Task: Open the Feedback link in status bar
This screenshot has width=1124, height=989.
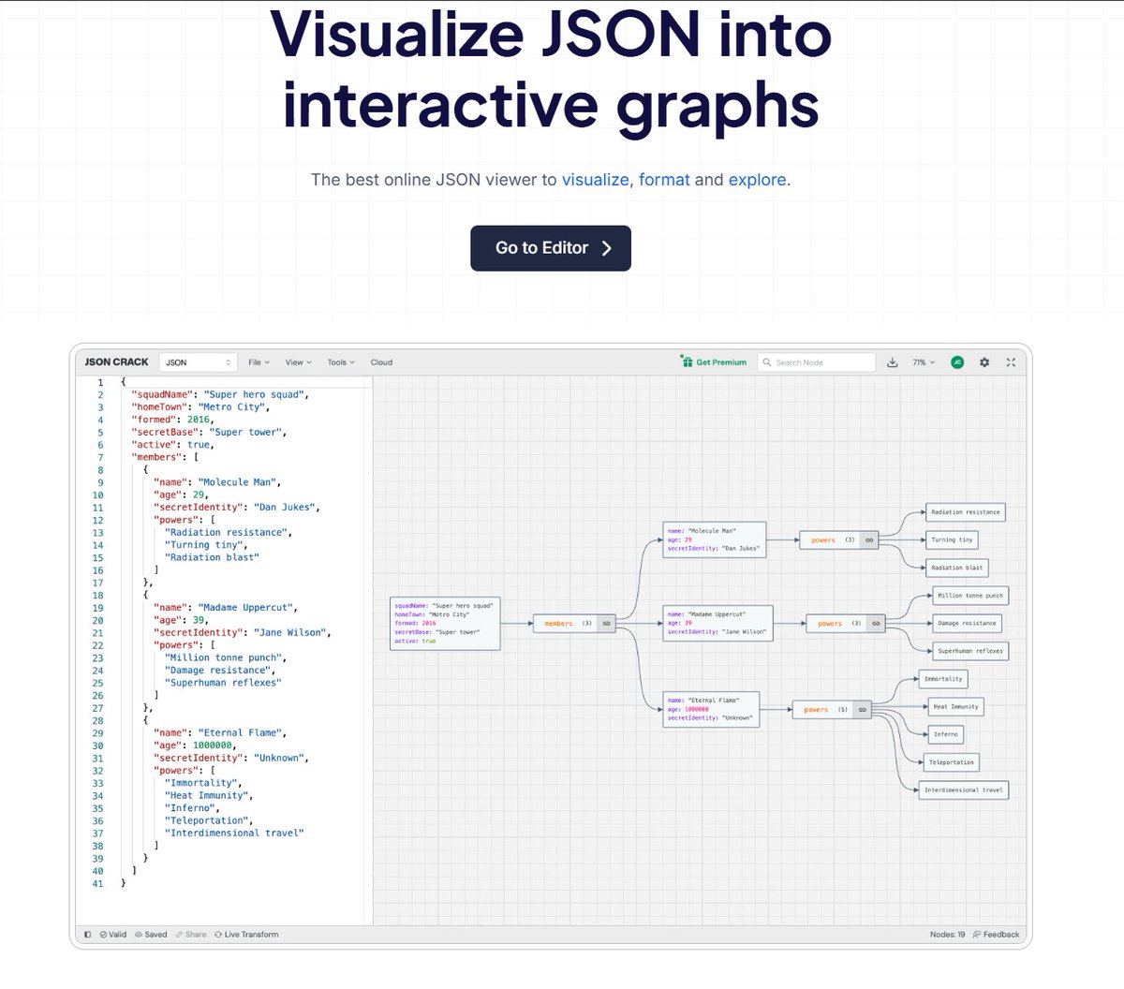Action: tap(997, 935)
